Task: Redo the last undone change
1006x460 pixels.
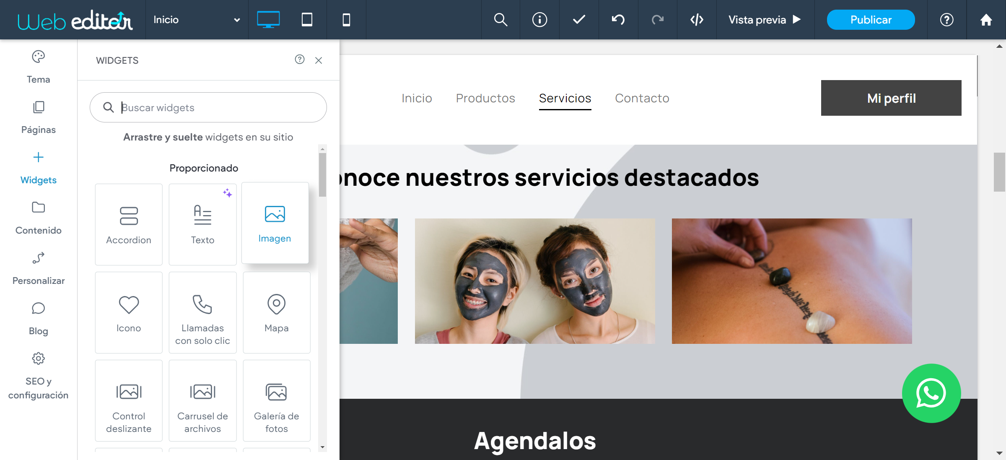Action: click(x=658, y=20)
